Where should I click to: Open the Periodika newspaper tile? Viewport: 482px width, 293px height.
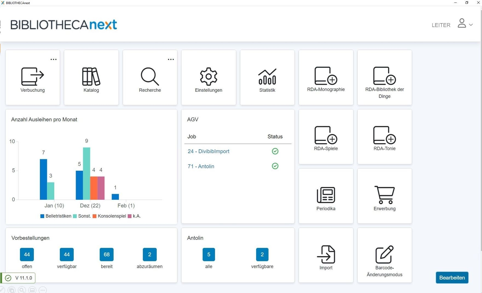326,196
